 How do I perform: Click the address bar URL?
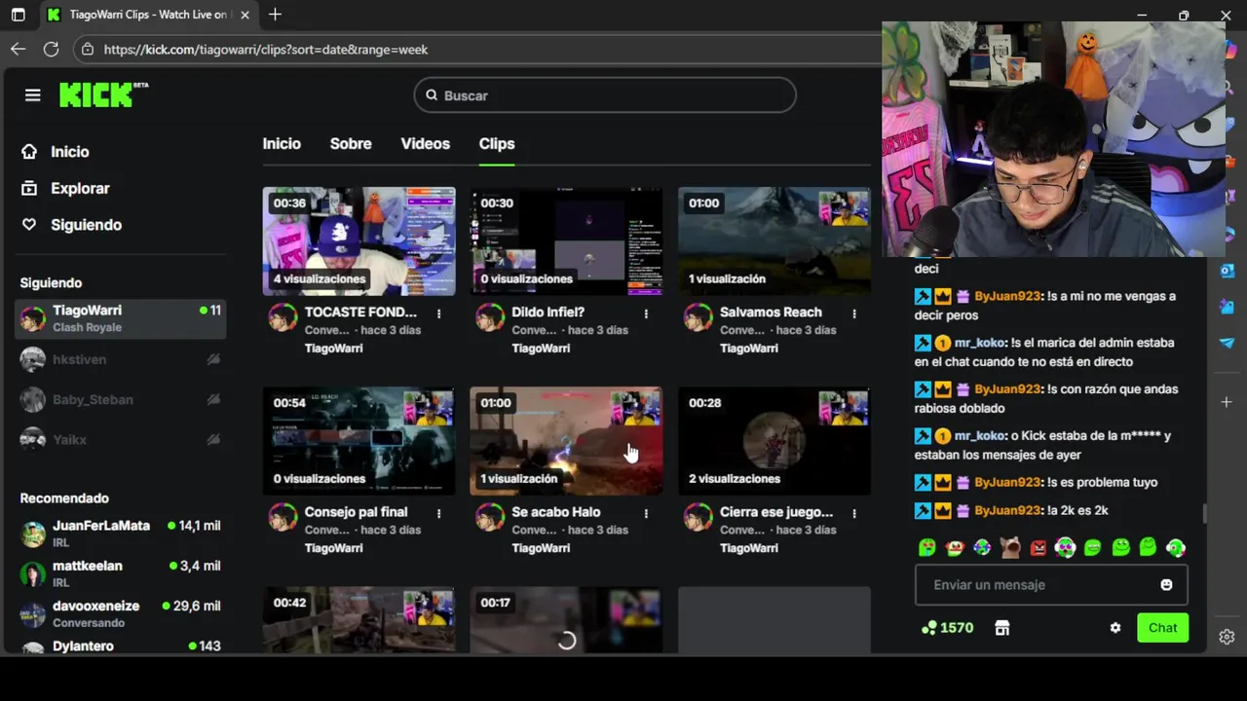point(265,50)
